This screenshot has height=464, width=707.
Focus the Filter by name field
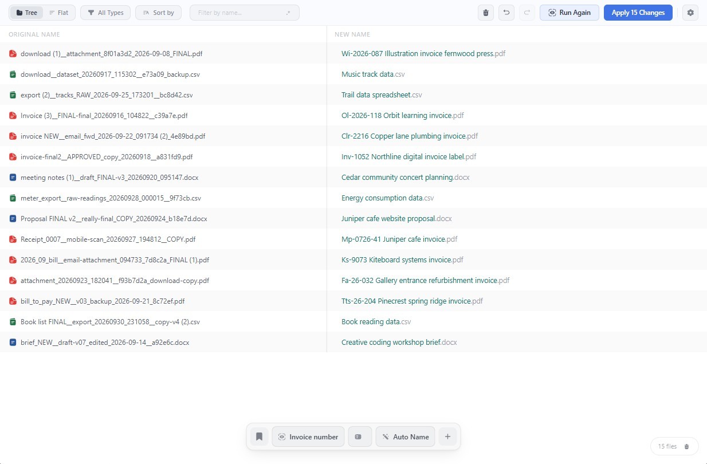[x=244, y=13]
